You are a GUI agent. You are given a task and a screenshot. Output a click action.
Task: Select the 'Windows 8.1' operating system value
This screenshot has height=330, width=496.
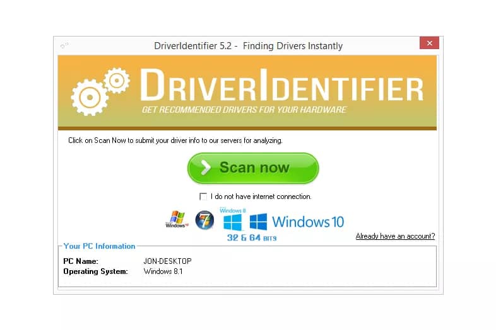click(x=163, y=271)
